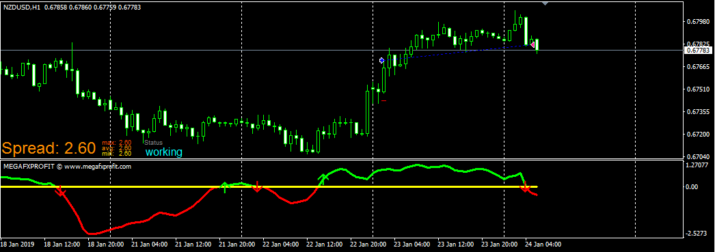Click the large orange 'Spread: 2.60' label
Screen dimensions: 715x252
click(49, 148)
